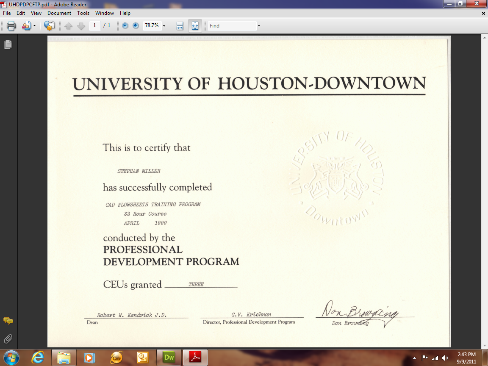This screenshot has height=366, width=488.
Task: Open the Attachments paperclip panel
Action: (8, 338)
